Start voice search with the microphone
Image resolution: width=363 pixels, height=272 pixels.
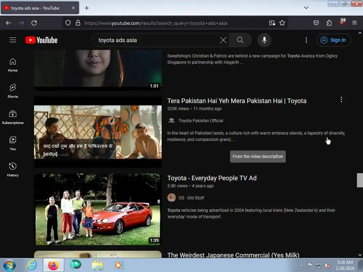(264, 40)
